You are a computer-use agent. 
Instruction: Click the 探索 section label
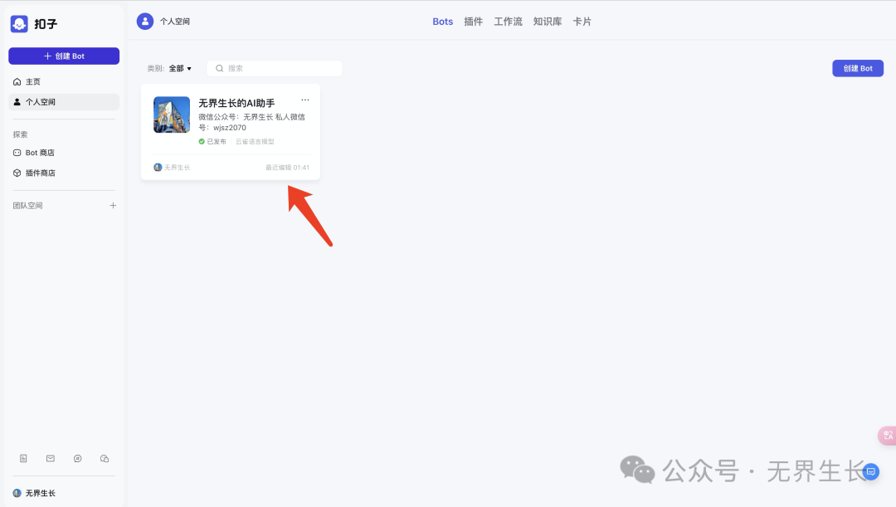click(x=20, y=134)
